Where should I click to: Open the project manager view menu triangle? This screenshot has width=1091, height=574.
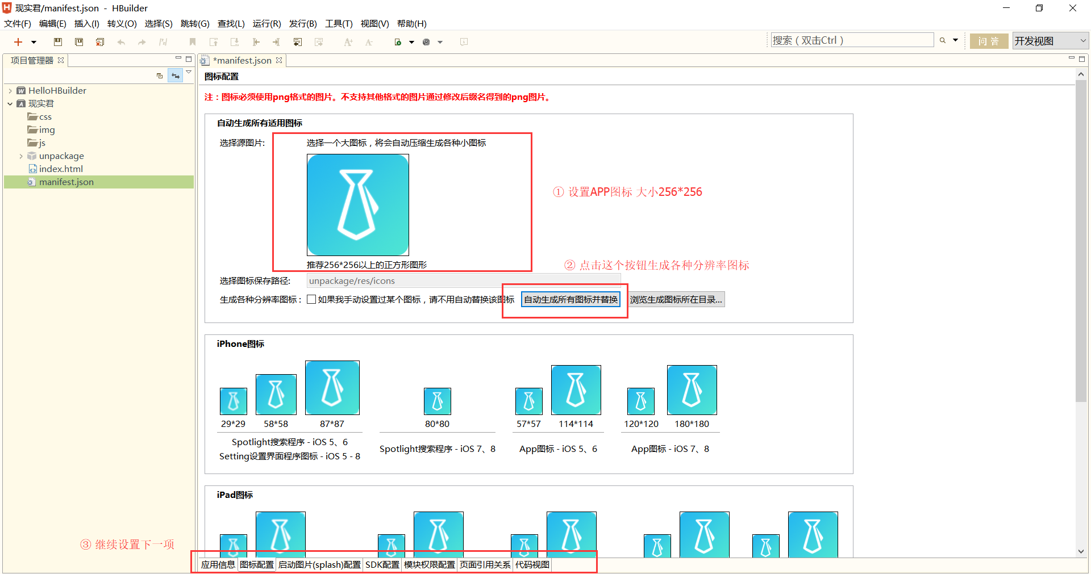(189, 72)
